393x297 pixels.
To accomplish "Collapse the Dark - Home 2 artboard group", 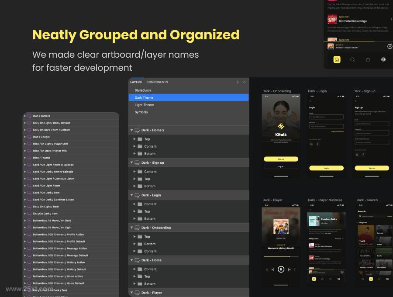I will pyautogui.click(x=131, y=130).
